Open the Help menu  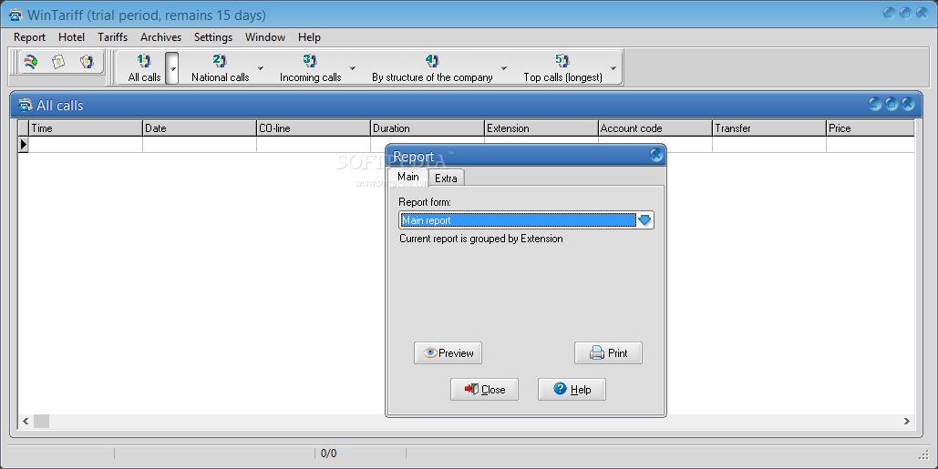click(x=309, y=37)
